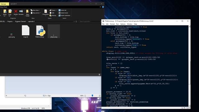Click the 'return rect, collision_types' code line
199x112 pixels.
[121, 47]
